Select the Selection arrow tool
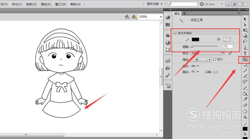The height and width of the screenshot is (139, 250). 245,19
